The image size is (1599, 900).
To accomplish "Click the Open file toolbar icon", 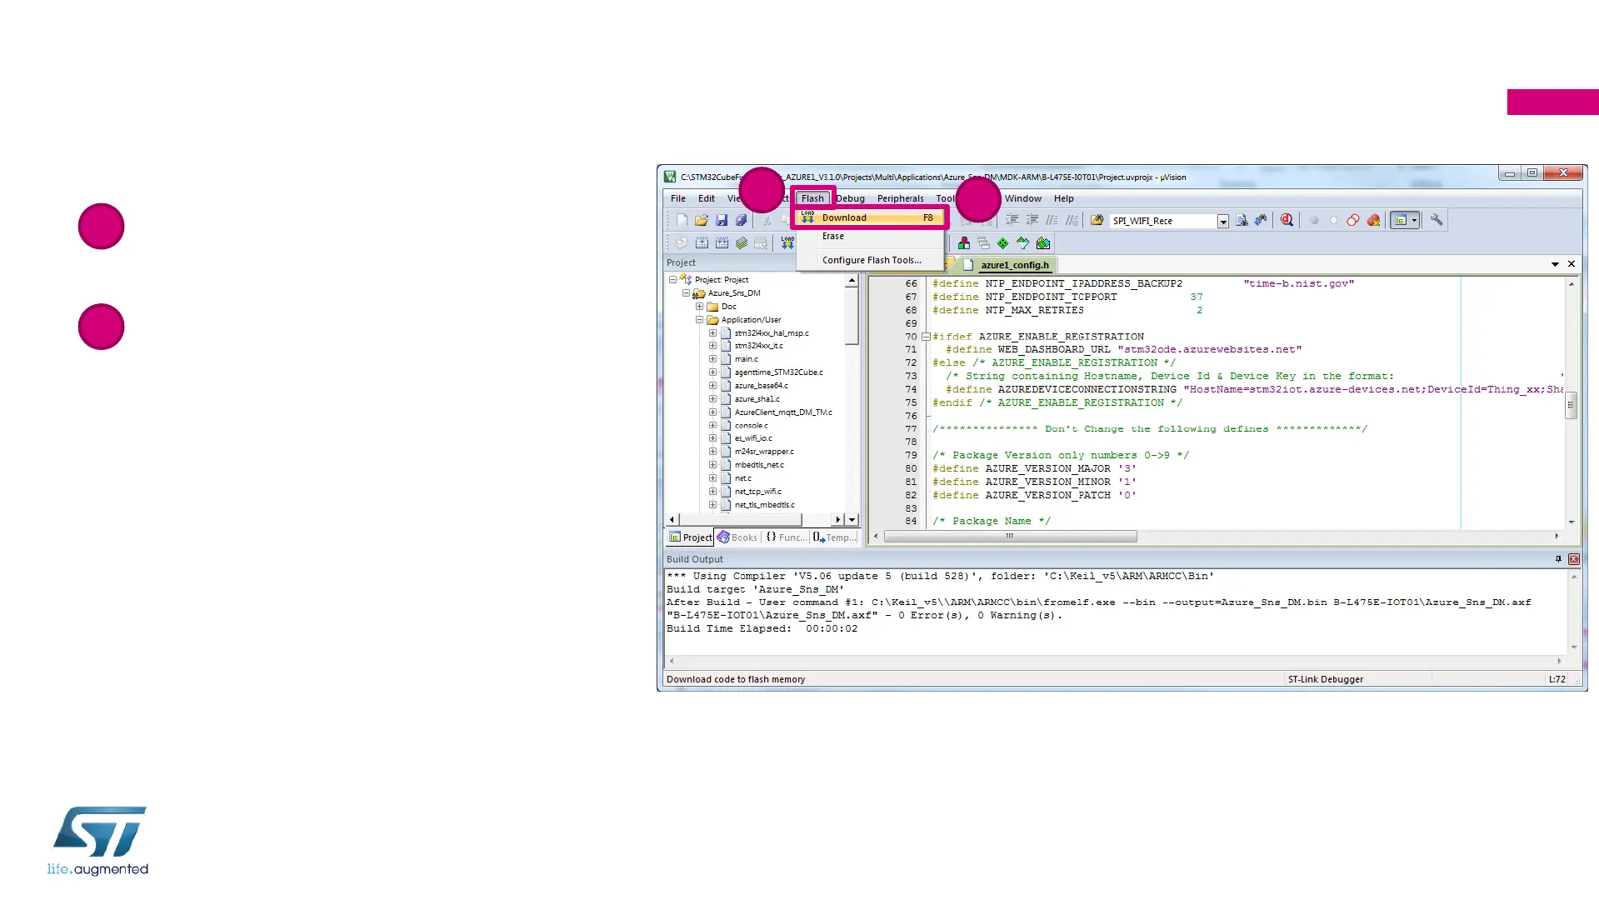I will pos(702,221).
